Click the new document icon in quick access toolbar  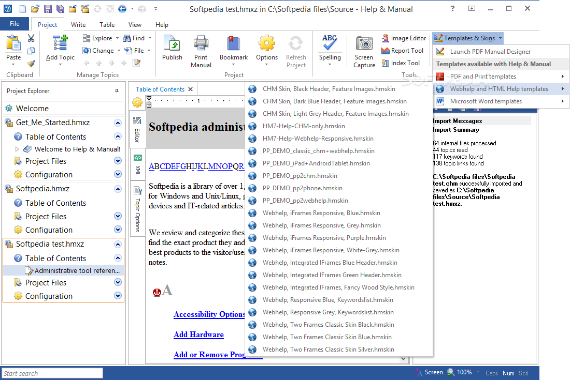coord(22,9)
